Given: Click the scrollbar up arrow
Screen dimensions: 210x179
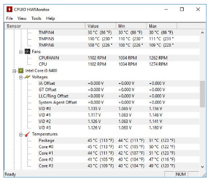Looking at the screenshot, I should coord(203,33).
